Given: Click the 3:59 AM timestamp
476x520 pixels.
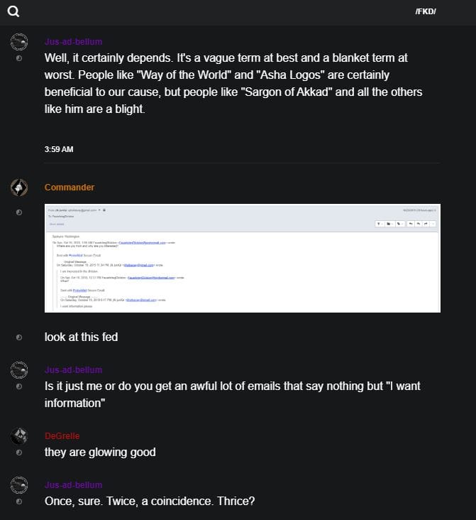Looking at the screenshot, I should [58, 149].
